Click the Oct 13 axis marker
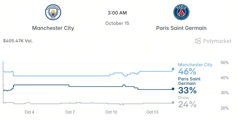237x120 pixels. point(152,112)
